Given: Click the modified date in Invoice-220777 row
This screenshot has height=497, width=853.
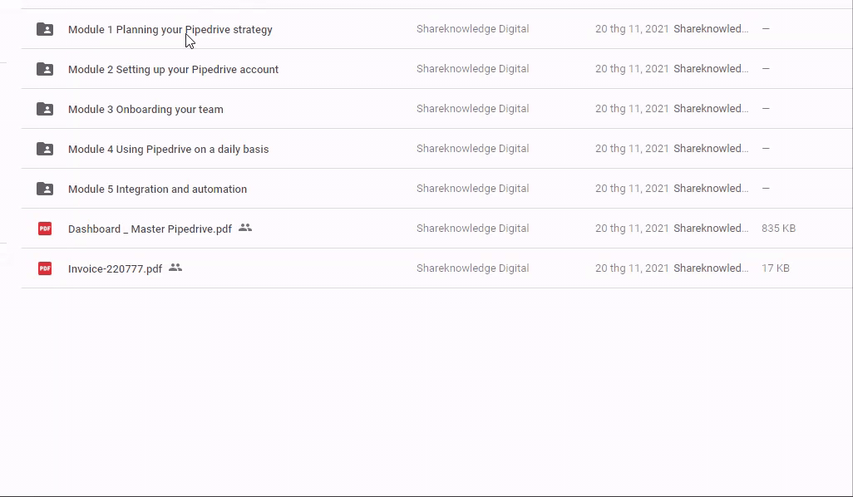Looking at the screenshot, I should tap(632, 268).
